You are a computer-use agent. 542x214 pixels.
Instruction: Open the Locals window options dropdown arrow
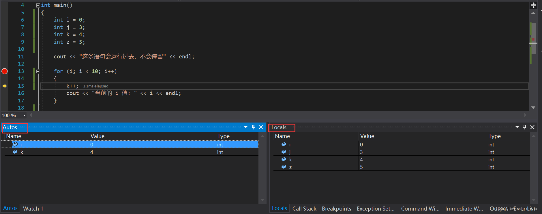point(517,127)
